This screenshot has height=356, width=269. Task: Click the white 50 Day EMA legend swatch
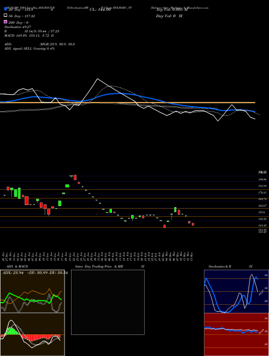click(x=5, y=16)
